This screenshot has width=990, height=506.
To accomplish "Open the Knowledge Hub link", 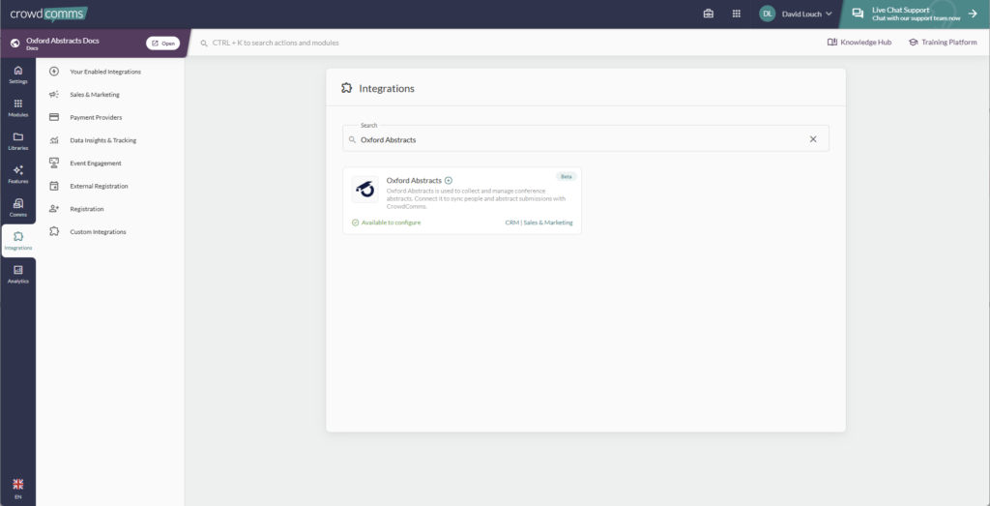I will pyautogui.click(x=859, y=43).
